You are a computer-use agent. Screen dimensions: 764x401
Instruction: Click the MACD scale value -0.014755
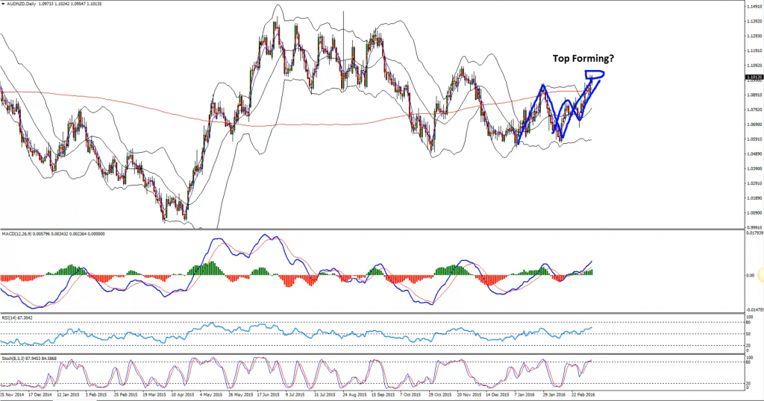tap(755, 309)
